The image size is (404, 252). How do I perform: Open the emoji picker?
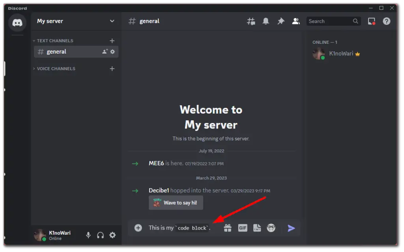271,228
